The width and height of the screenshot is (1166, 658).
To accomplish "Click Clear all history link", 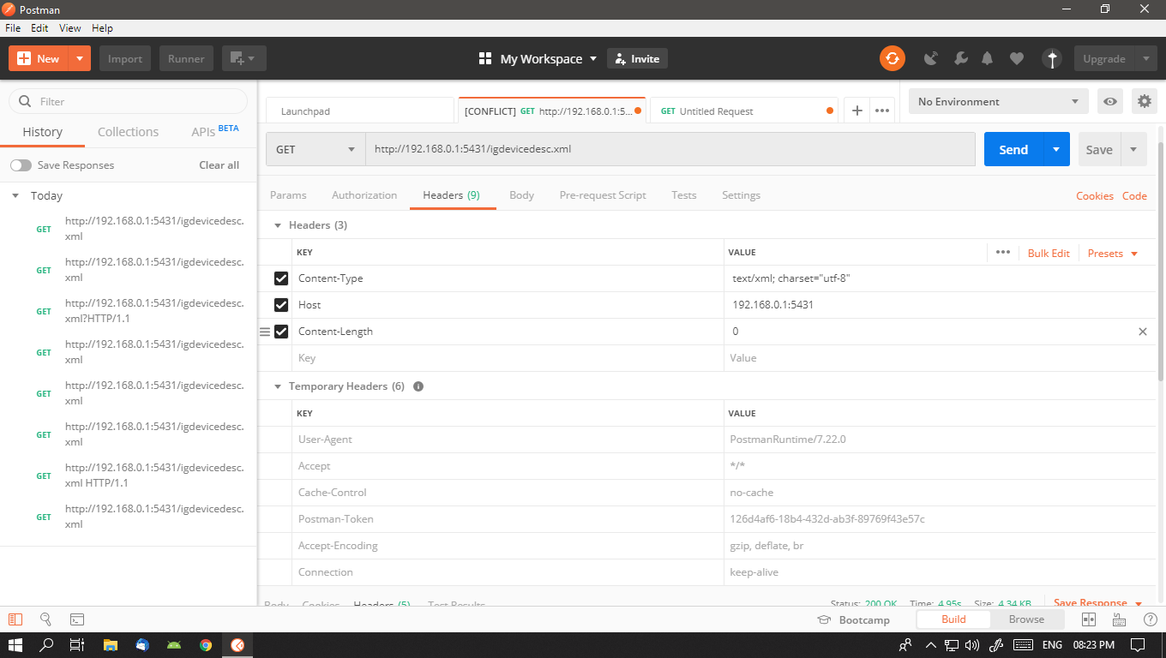I will tap(219, 165).
